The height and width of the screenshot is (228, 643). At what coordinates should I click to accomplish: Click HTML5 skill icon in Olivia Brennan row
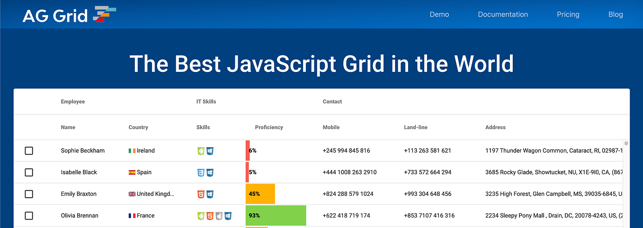tap(210, 216)
